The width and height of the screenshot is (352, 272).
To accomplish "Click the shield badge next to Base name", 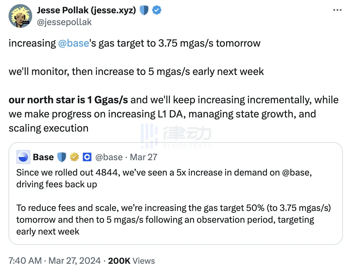I will pos(61,157).
